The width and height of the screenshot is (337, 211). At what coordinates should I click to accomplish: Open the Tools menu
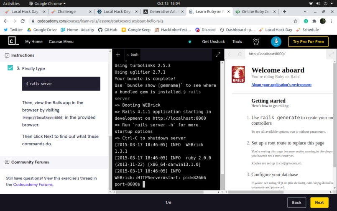click(x=237, y=41)
